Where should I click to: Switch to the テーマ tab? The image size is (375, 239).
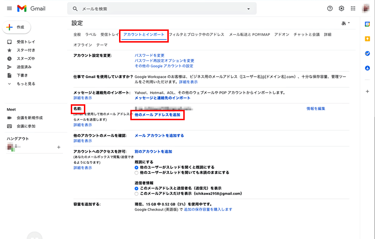pos(102,45)
